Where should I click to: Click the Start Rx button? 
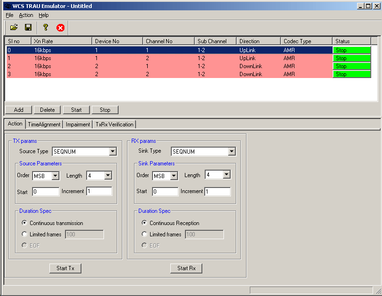(x=186, y=268)
